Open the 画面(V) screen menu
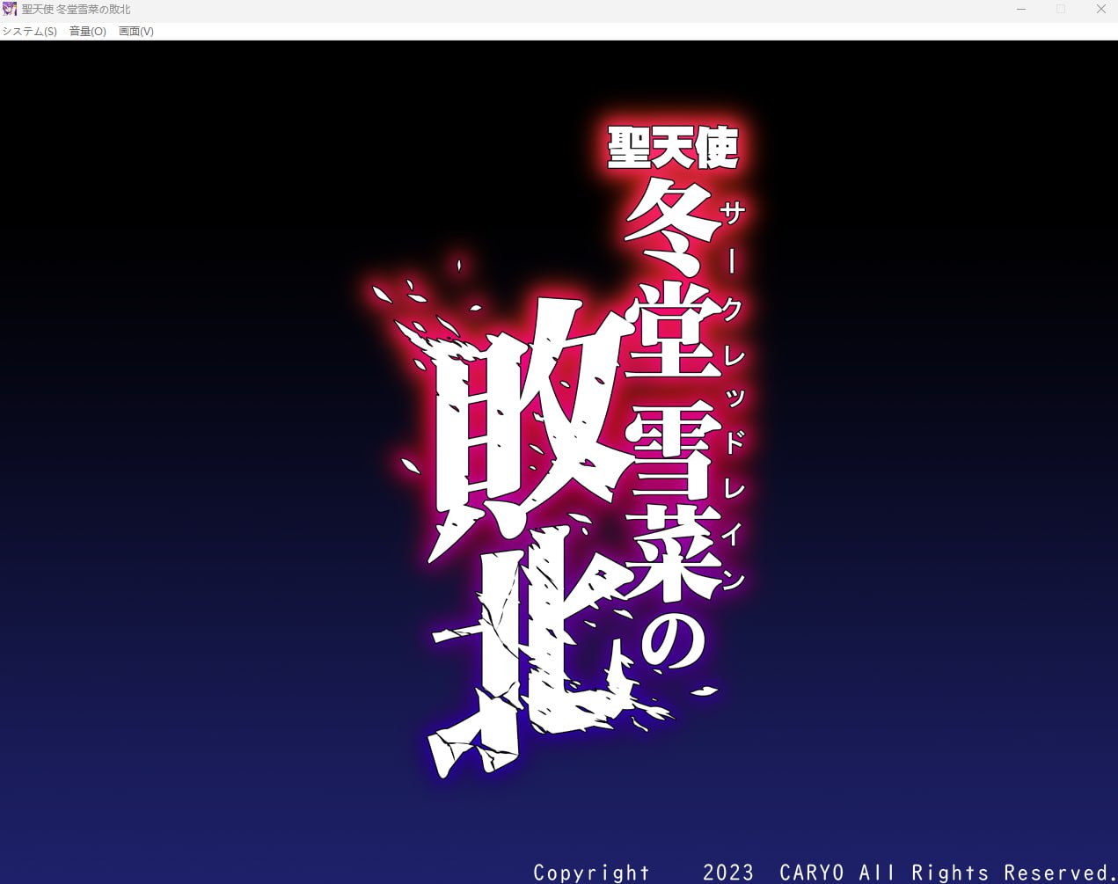The height and width of the screenshot is (884, 1118). point(135,32)
